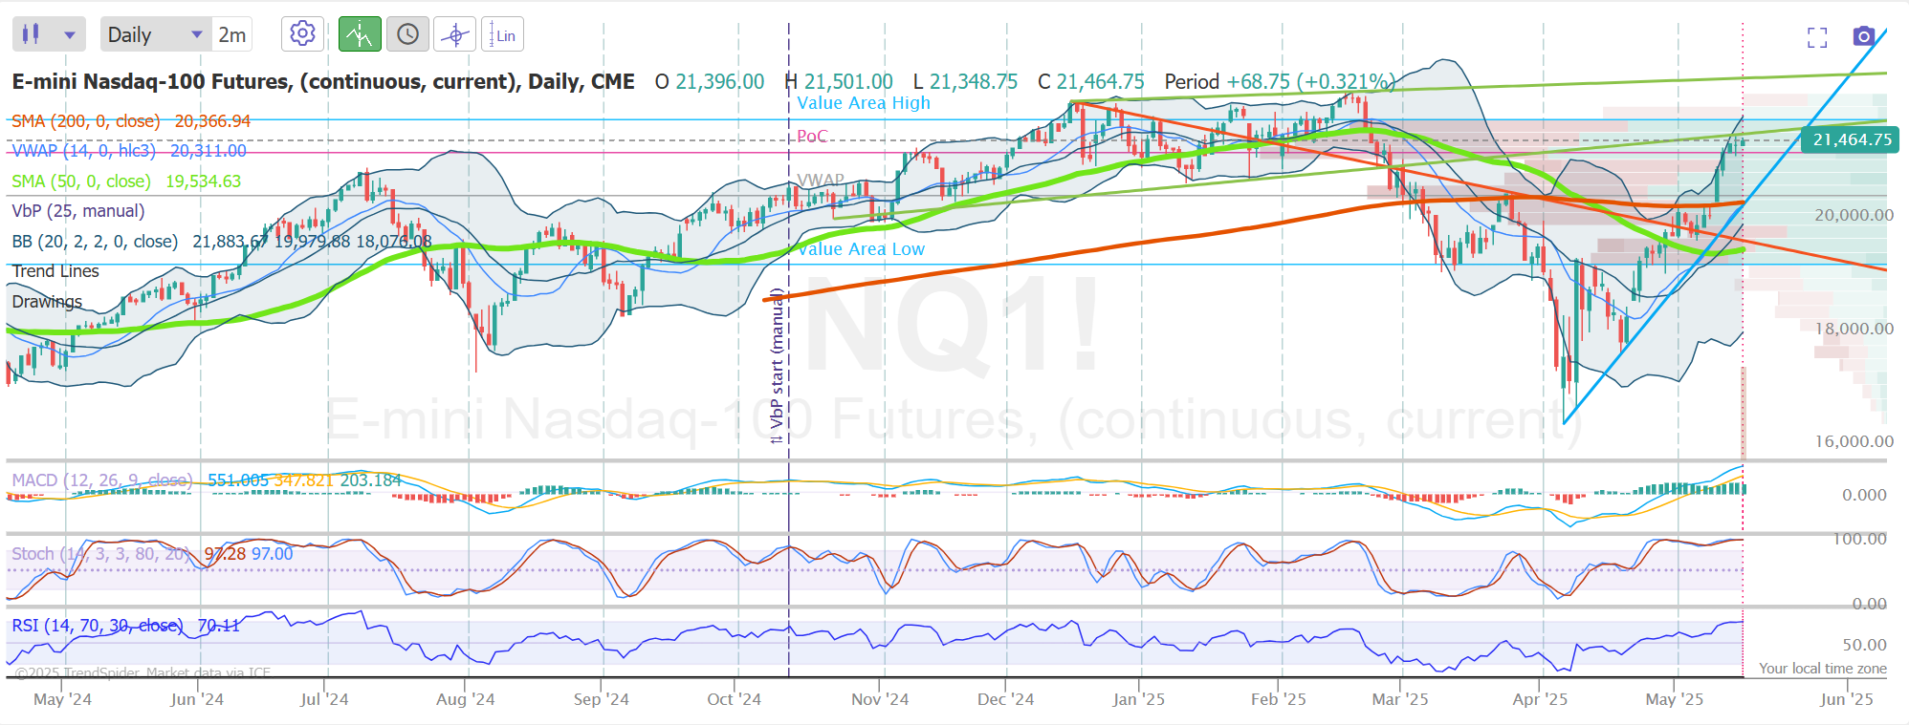The height and width of the screenshot is (725, 1909).
Task: Take chart snapshot with camera icon
Action: click(1863, 36)
